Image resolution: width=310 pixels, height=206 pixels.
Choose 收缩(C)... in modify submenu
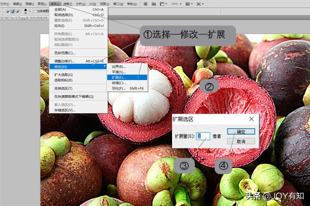[x=127, y=83]
